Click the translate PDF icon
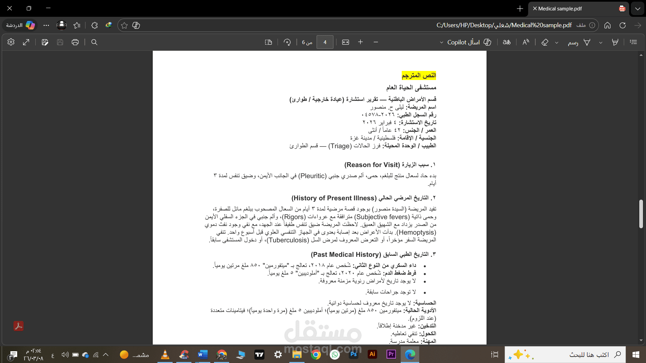The width and height of the screenshot is (646, 363). [x=506, y=42]
